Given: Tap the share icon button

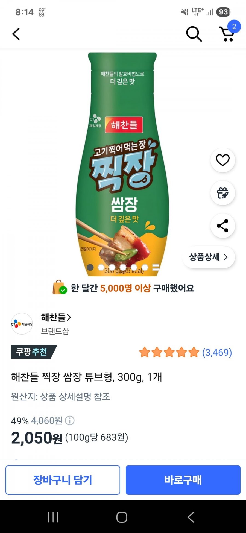Looking at the screenshot, I should (222, 226).
